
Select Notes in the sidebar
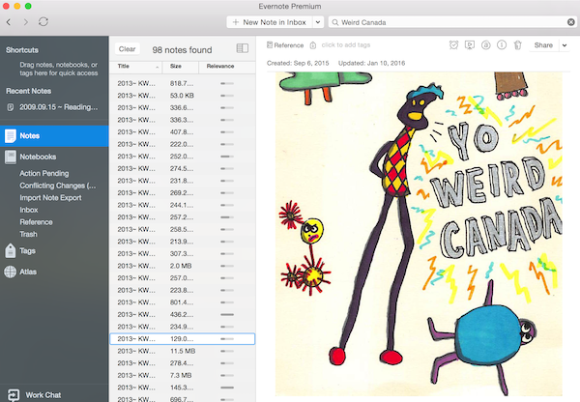54,135
